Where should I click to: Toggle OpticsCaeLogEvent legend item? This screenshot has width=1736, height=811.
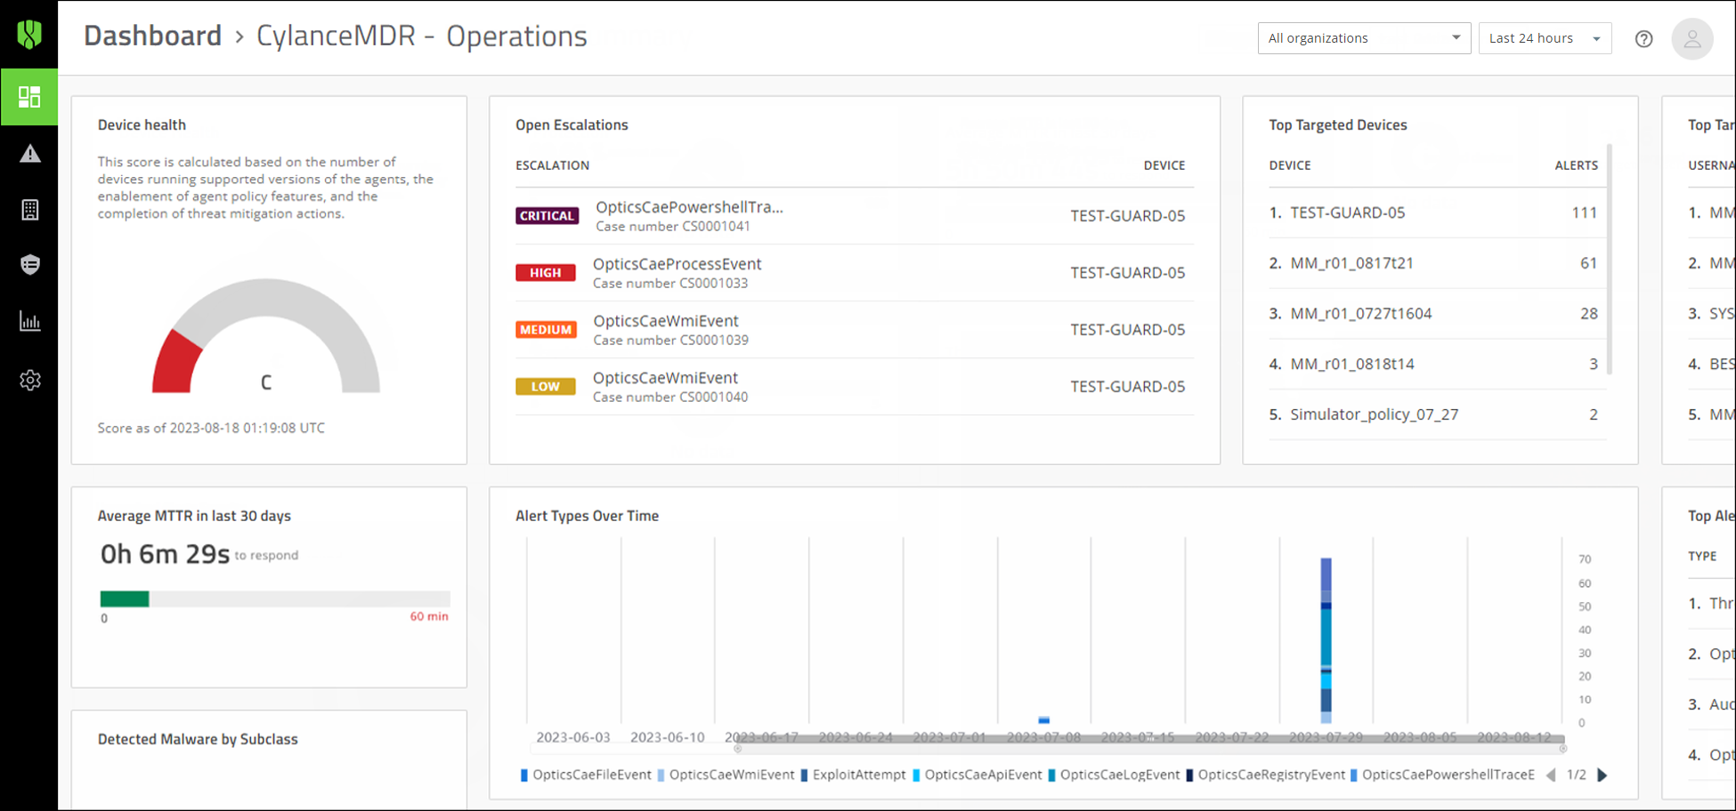click(x=1114, y=775)
